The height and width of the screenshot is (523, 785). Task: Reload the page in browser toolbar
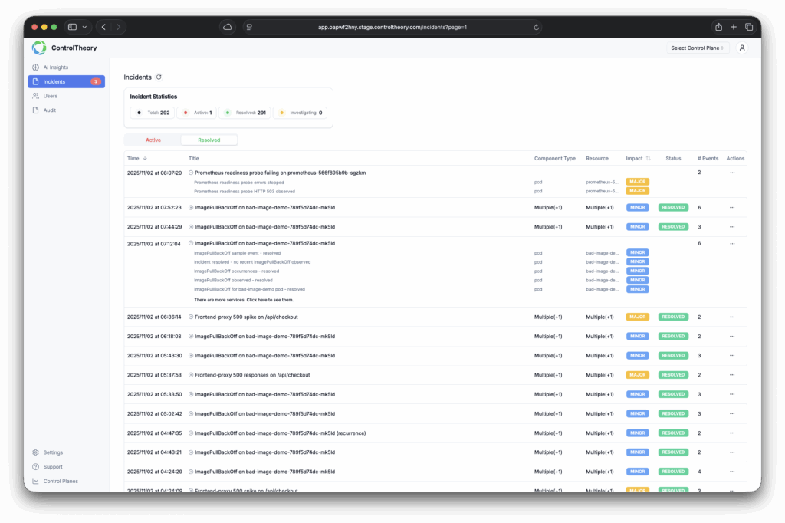tap(536, 27)
